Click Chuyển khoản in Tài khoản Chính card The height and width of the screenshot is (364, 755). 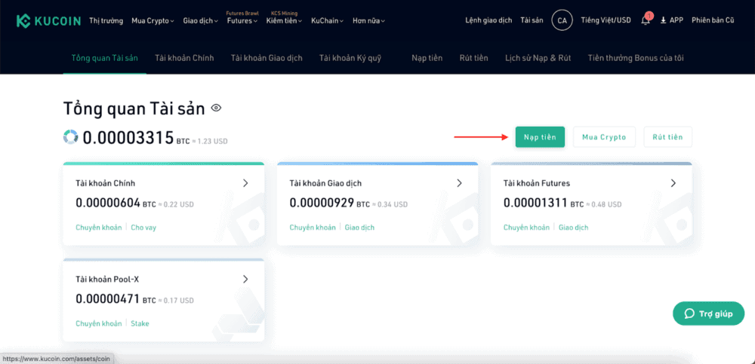(99, 228)
